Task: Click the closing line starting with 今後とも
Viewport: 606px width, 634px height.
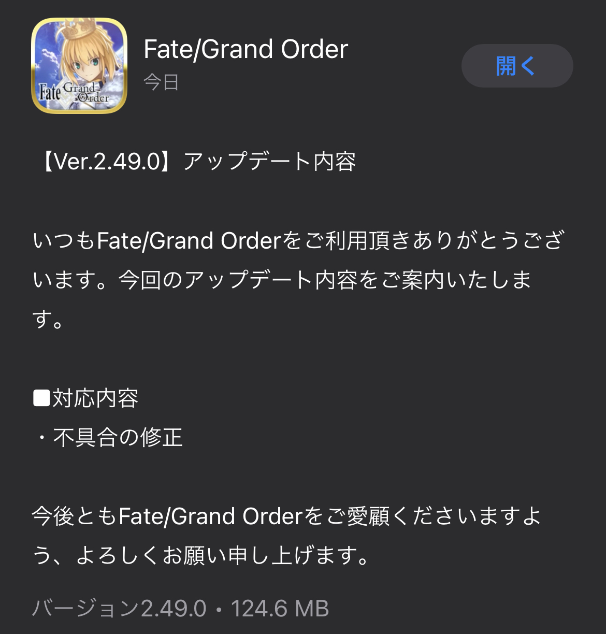Action: coord(286,516)
